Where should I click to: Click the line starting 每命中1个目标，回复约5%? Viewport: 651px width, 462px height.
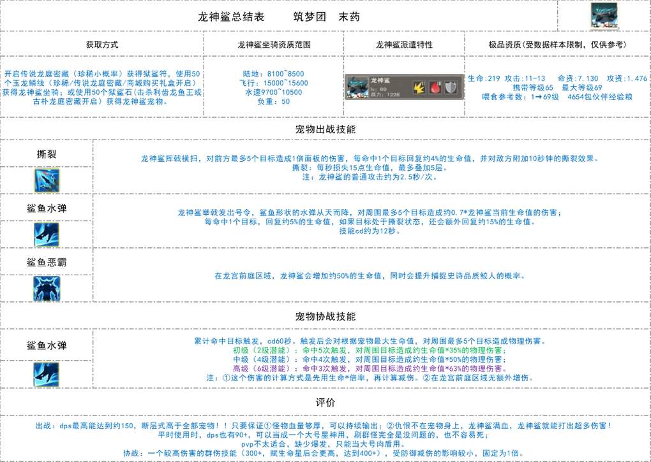370,222
